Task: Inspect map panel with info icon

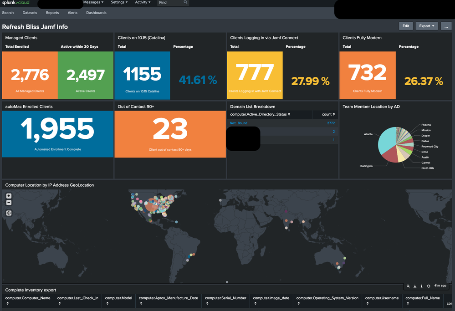Action: pos(422,286)
